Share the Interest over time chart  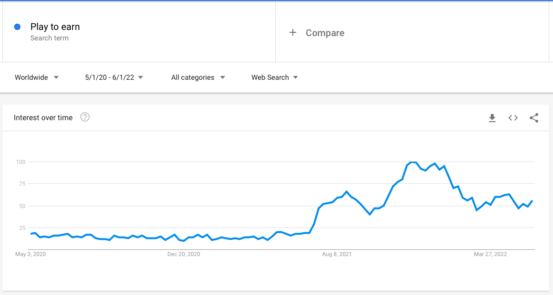click(x=534, y=118)
